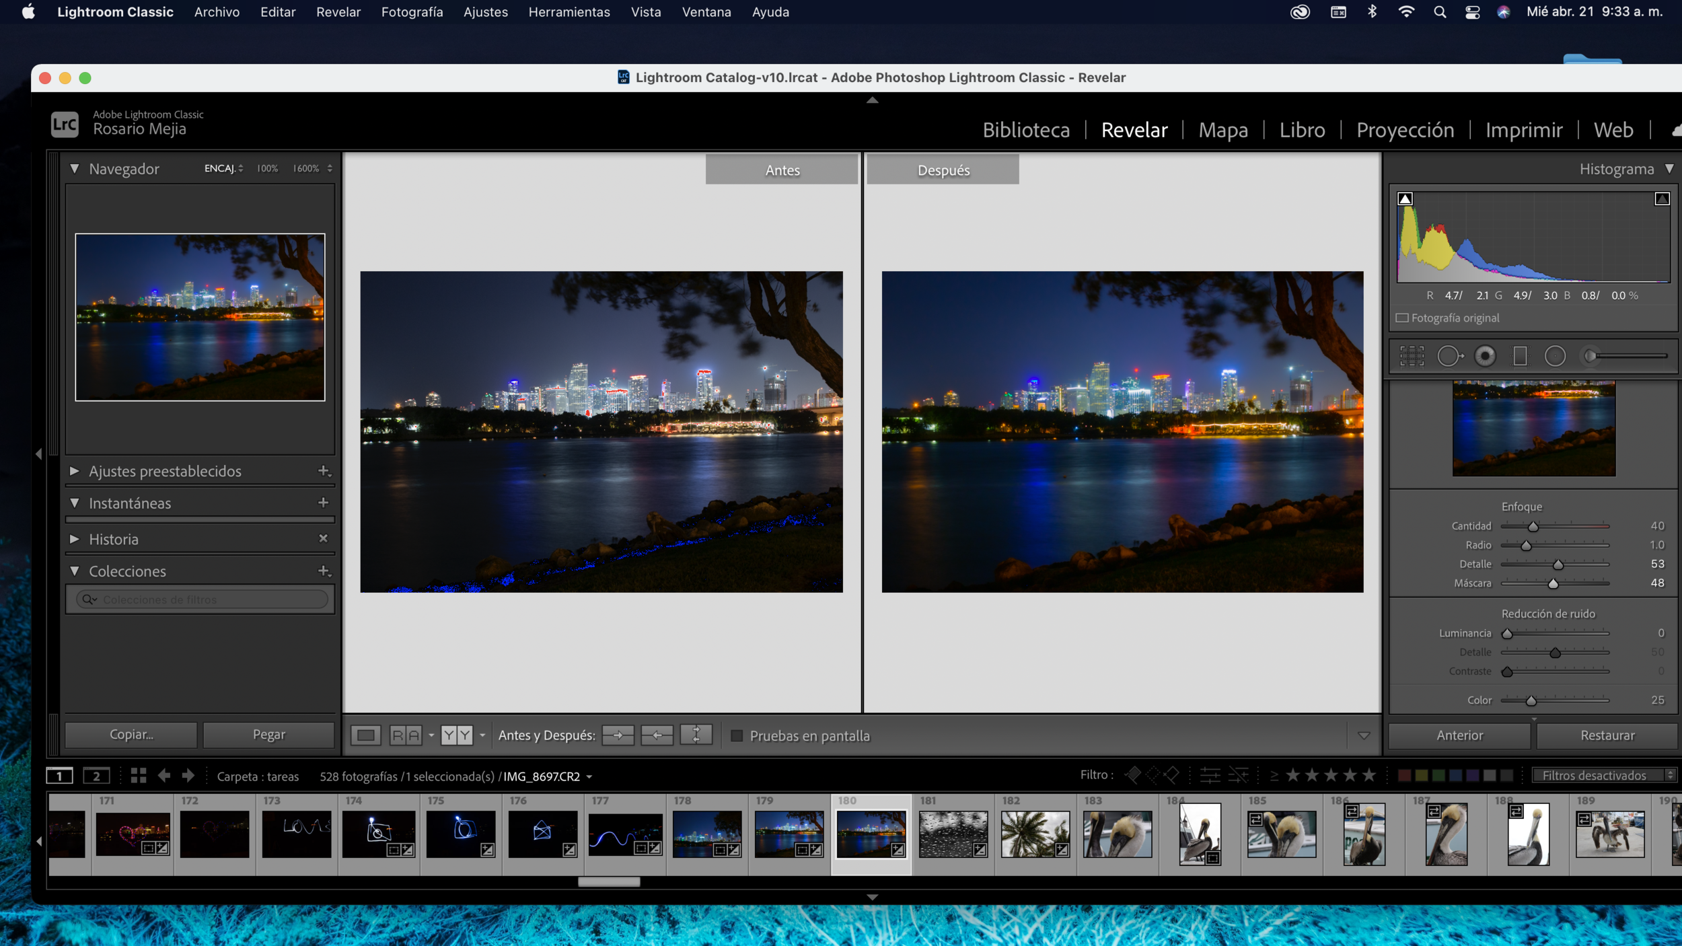The height and width of the screenshot is (946, 1682).
Task: Enable Pruebas en pantalla soft proofing
Action: click(736, 735)
